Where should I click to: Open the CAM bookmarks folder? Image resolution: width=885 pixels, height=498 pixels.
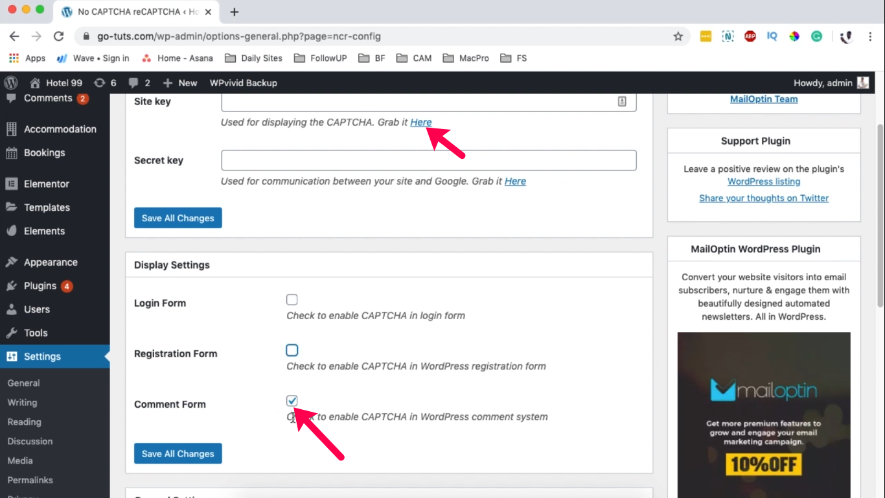point(414,58)
